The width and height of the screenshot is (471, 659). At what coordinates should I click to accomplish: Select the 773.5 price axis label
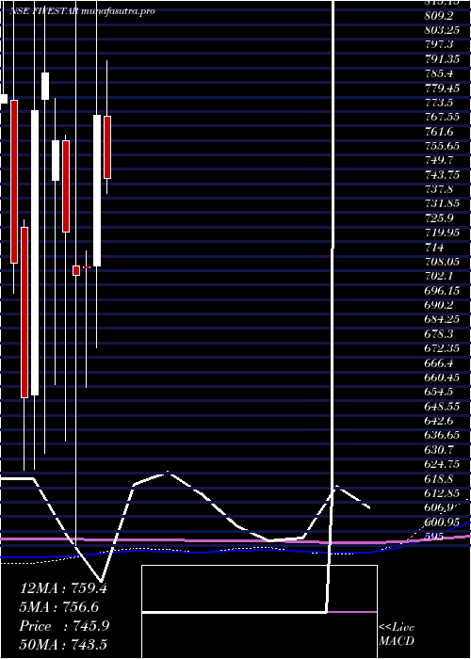[439, 103]
